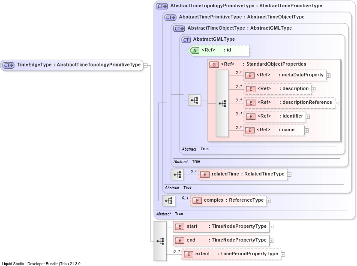This screenshot has height=266, width=357.
Task: Select the sequence icon before relatedTime
Action: pos(177,175)
